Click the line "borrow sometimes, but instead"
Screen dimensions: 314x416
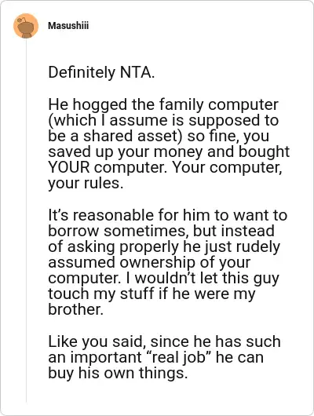[x=161, y=231]
